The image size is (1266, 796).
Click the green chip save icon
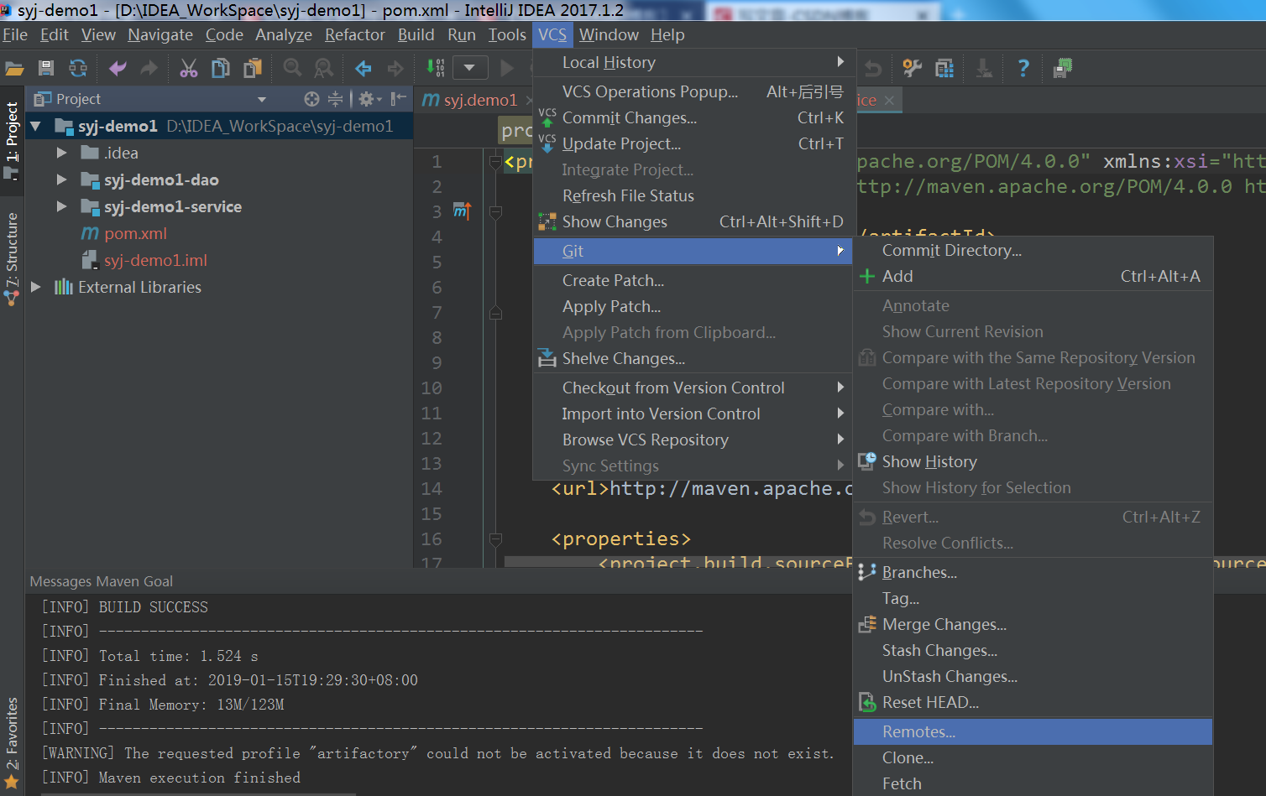[x=1062, y=68]
